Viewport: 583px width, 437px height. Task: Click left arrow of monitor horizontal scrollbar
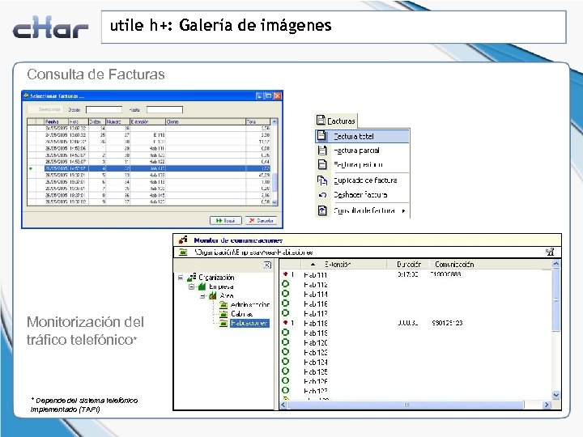tap(283, 405)
